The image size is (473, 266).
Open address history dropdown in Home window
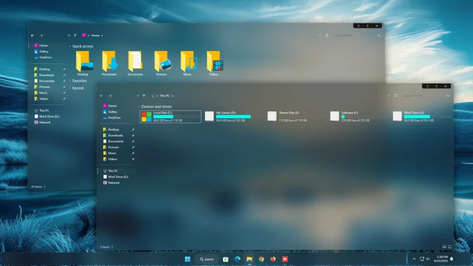coord(320,35)
